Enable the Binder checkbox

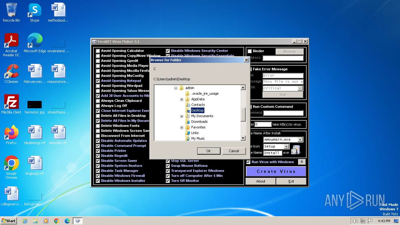[x=250, y=51]
